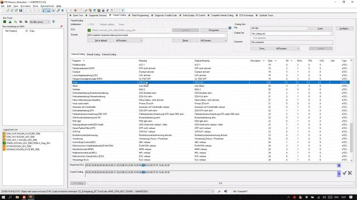Click the Help question mark toolbar icon
357x200 pixels.
click(x=123, y=11)
